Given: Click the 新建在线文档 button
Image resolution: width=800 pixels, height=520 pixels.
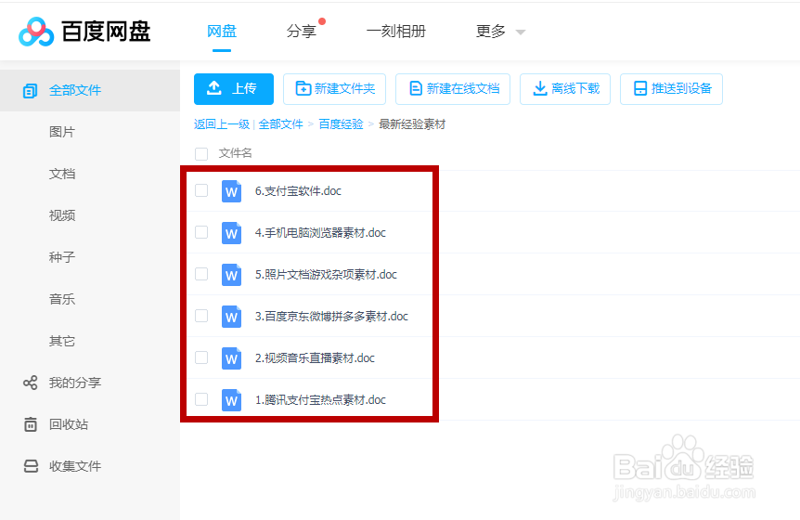Looking at the screenshot, I should (453, 89).
